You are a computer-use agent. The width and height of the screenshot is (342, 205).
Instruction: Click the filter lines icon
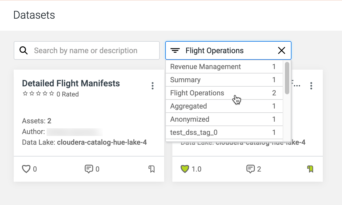click(175, 50)
